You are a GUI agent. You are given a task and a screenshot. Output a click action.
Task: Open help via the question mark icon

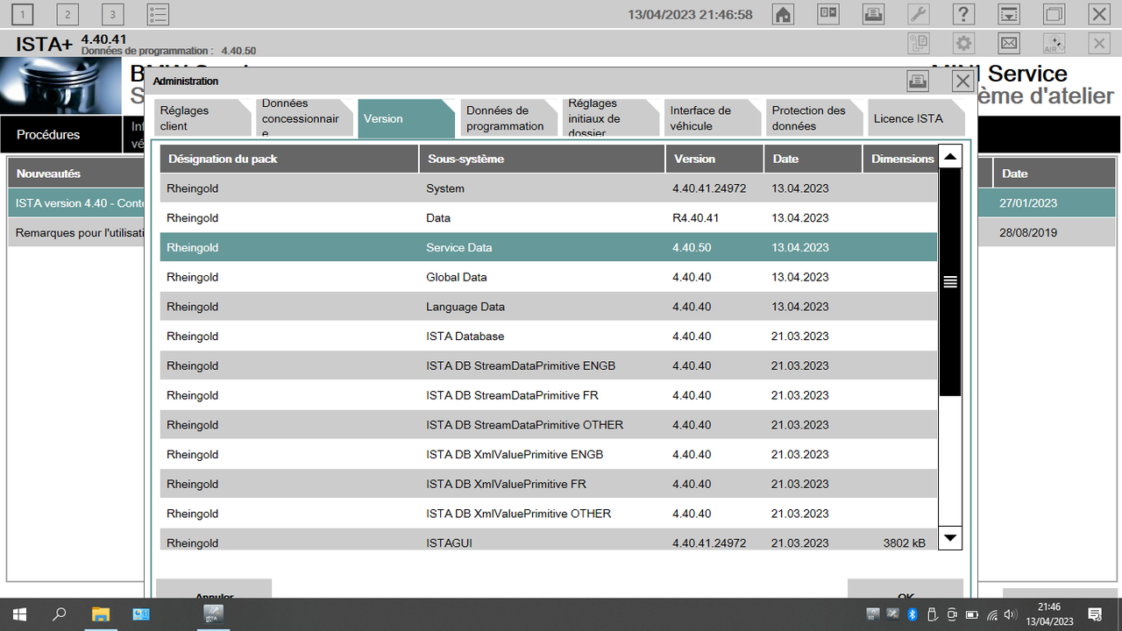click(963, 14)
